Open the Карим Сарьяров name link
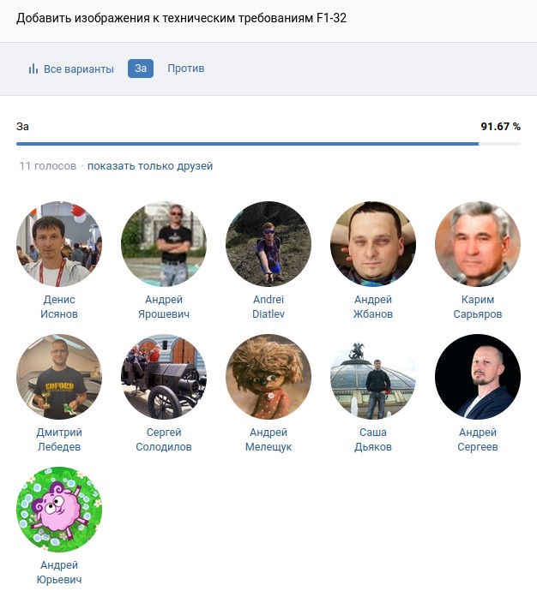 click(478, 307)
